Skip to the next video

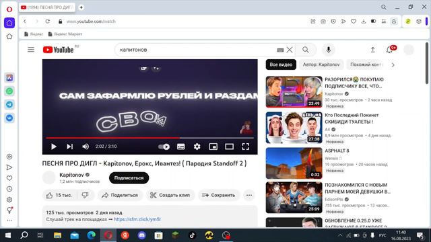point(69,147)
